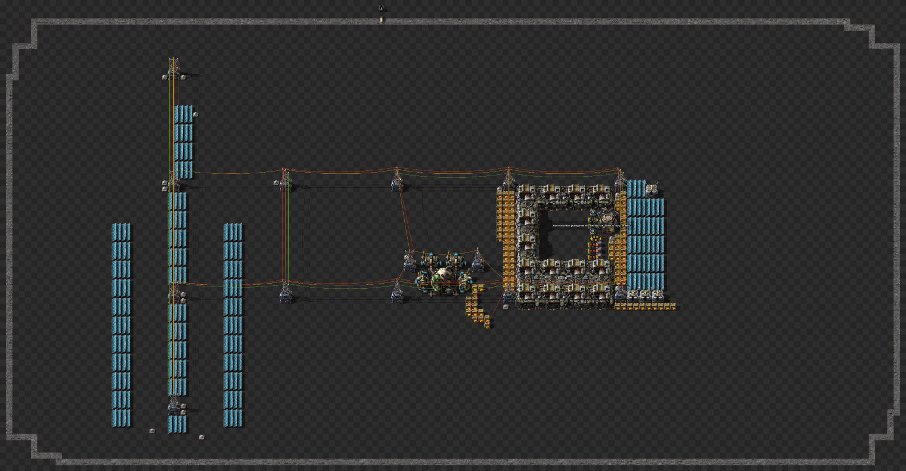
Task: Select the small pylon left of the cyan machines
Action: coord(409,262)
